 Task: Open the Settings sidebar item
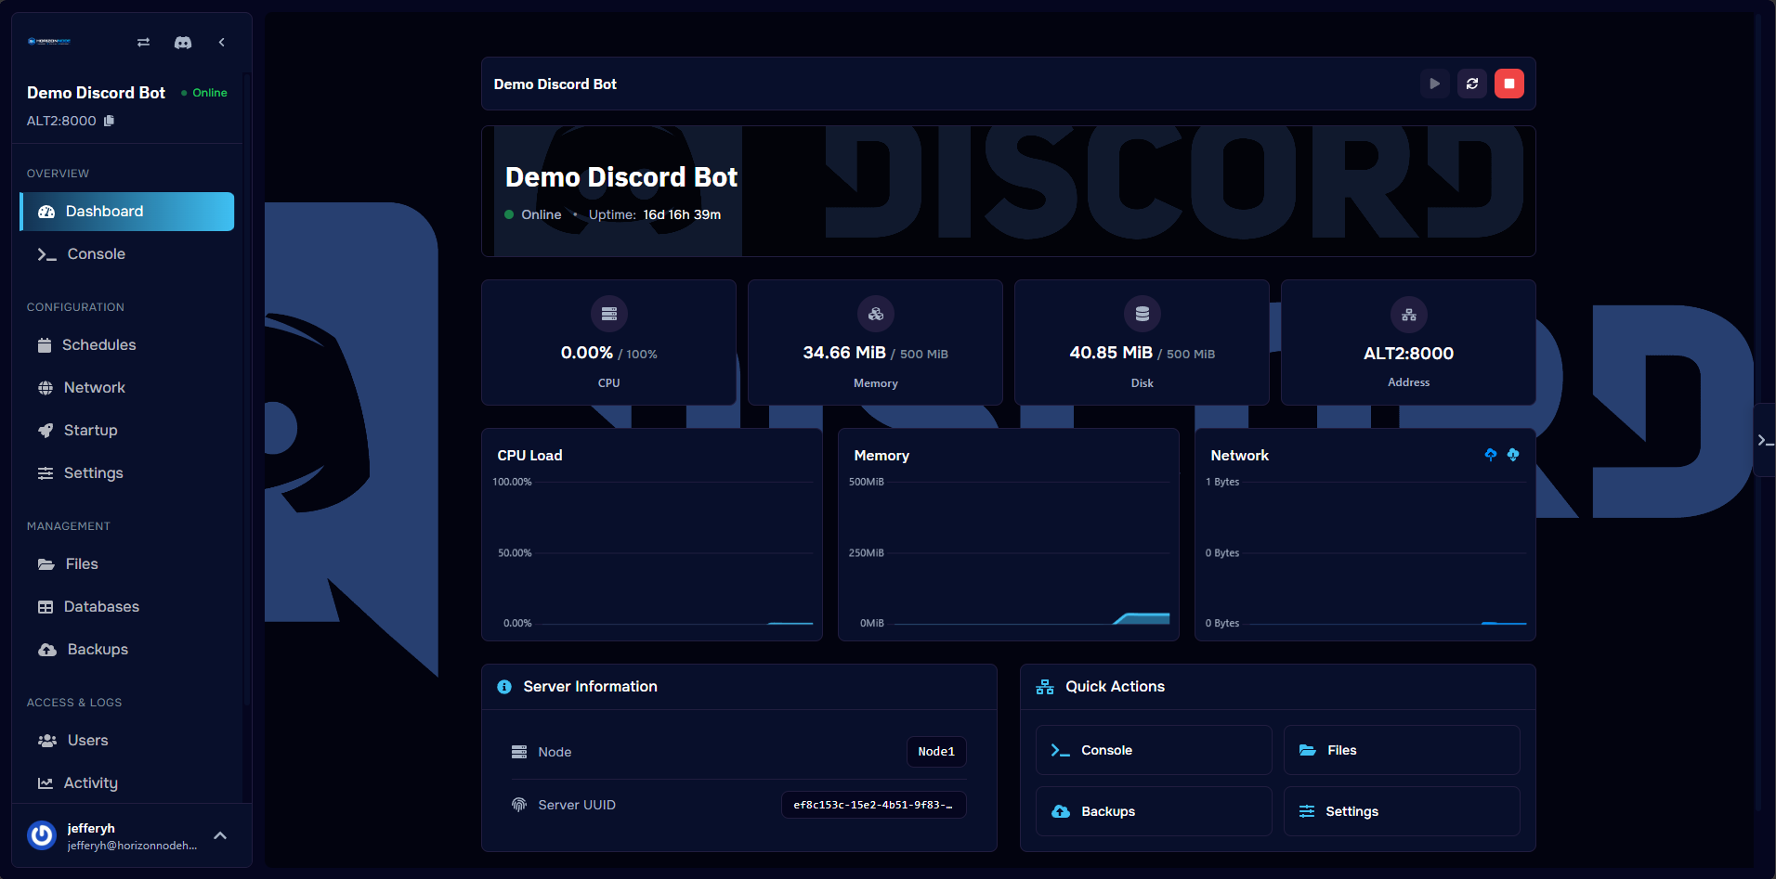(127, 473)
